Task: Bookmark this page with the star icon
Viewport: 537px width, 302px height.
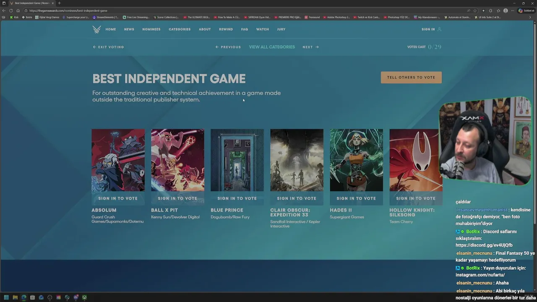Action: click(x=475, y=10)
